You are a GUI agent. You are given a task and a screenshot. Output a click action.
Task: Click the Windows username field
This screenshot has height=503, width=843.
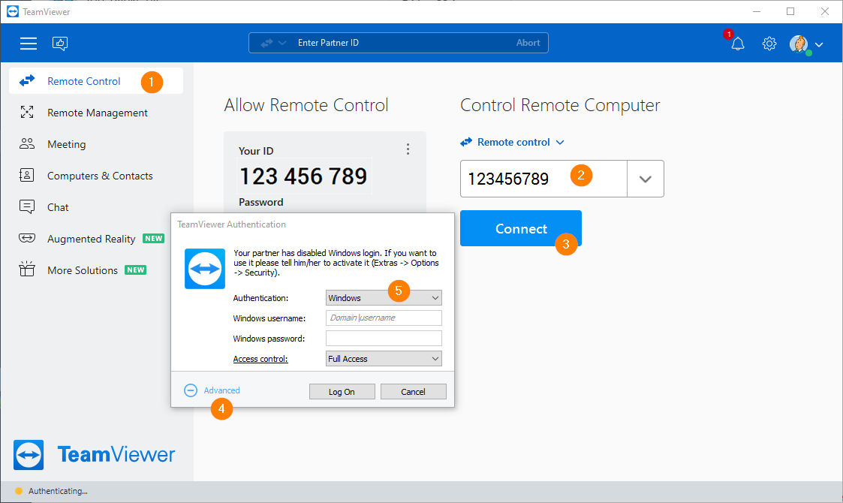coord(384,318)
